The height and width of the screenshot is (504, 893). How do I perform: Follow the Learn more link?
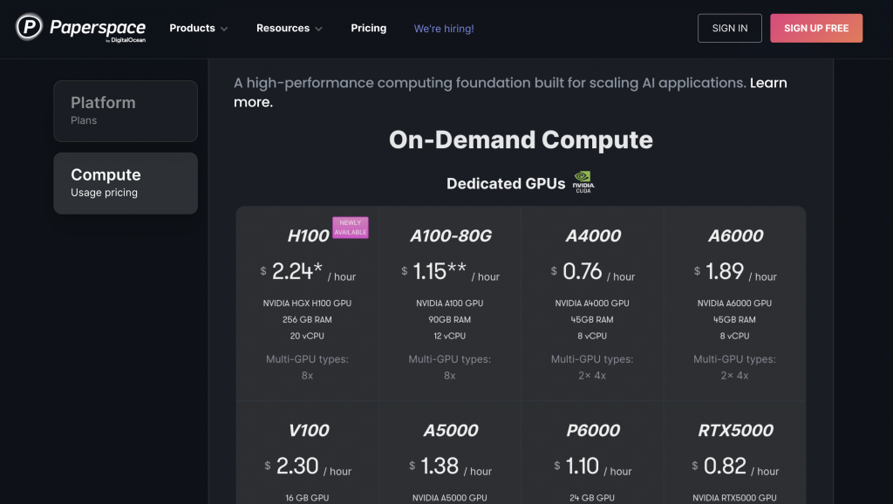(510, 92)
